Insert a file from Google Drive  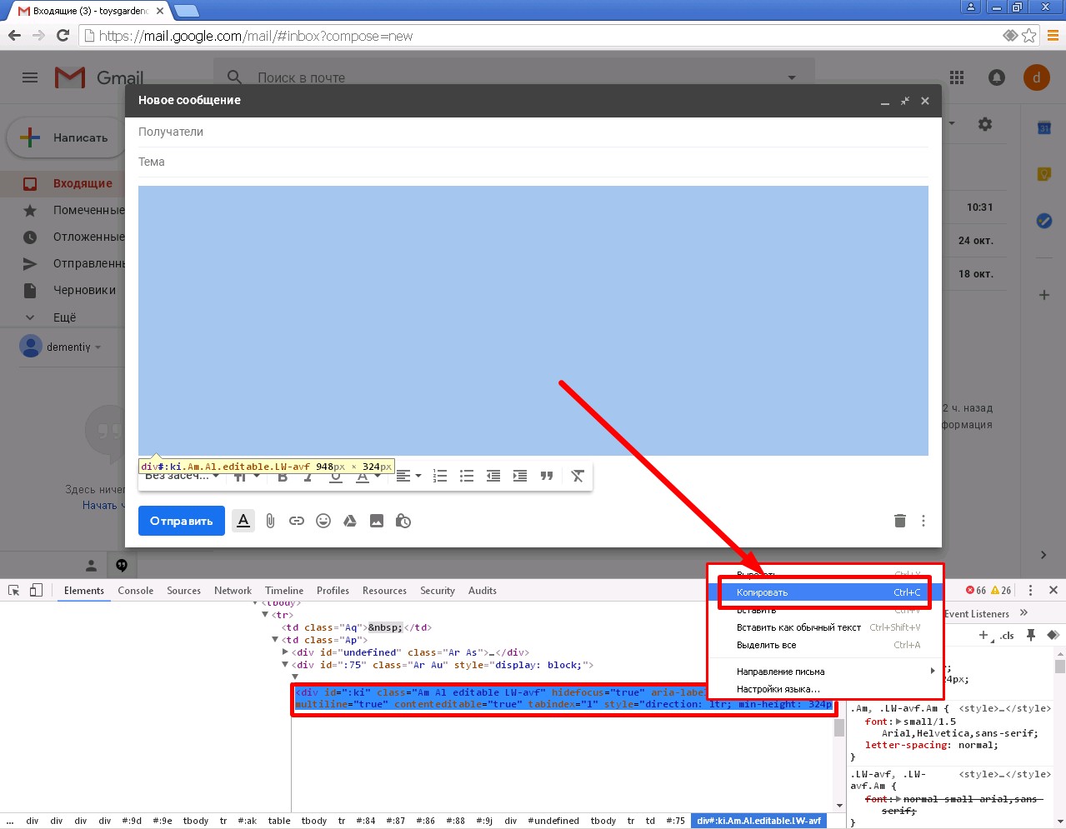tap(350, 521)
